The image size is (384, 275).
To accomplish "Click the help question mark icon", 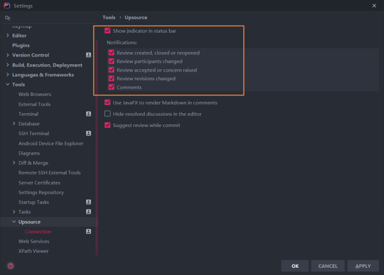I will coord(11,266).
